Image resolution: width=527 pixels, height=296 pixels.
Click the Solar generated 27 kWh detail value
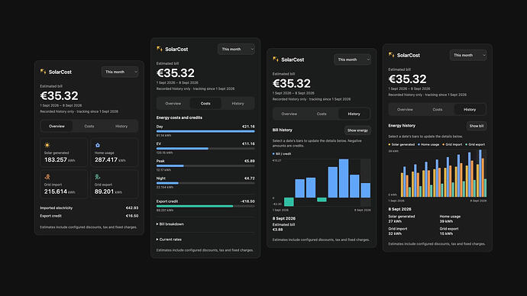[x=395, y=221]
